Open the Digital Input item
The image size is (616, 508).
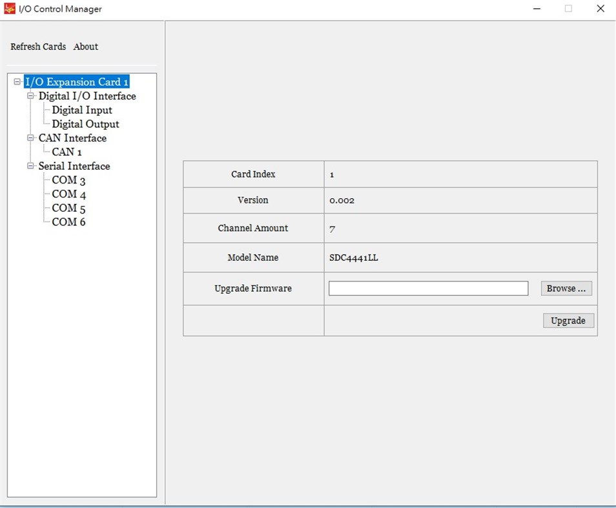click(82, 110)
